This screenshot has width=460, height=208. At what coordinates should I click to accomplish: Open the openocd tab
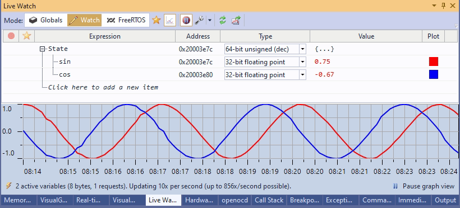point(235,200)
